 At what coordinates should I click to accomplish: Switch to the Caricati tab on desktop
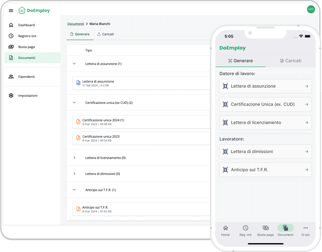[x=105, y=34]
